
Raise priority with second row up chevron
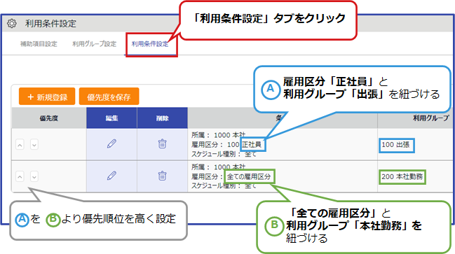click(20, 176)
